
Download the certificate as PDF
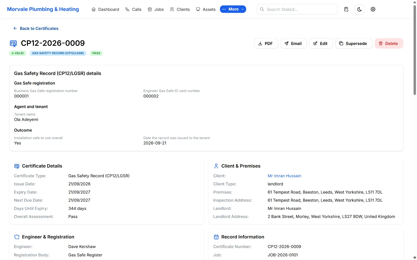(266, 43)
